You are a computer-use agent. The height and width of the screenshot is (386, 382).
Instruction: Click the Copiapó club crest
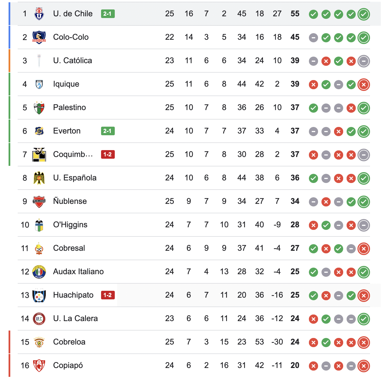click(39, 365)
